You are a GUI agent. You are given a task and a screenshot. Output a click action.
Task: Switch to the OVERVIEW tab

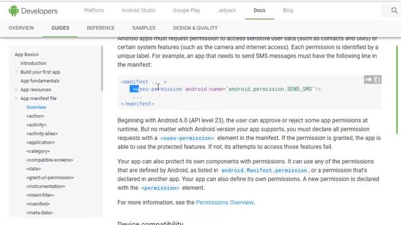point(21,28)
